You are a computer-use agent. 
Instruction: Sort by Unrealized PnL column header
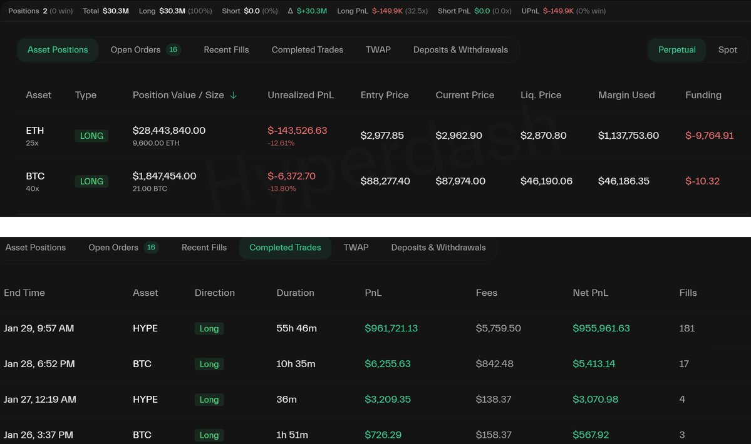click(301, 95)
